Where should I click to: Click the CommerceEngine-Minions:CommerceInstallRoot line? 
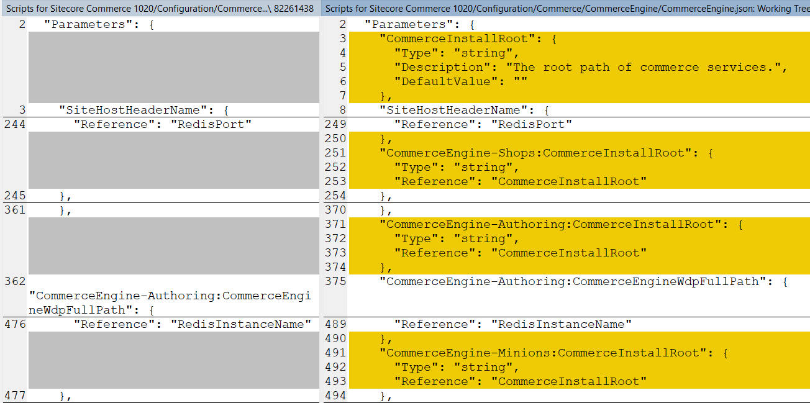[x=554, y=353]
